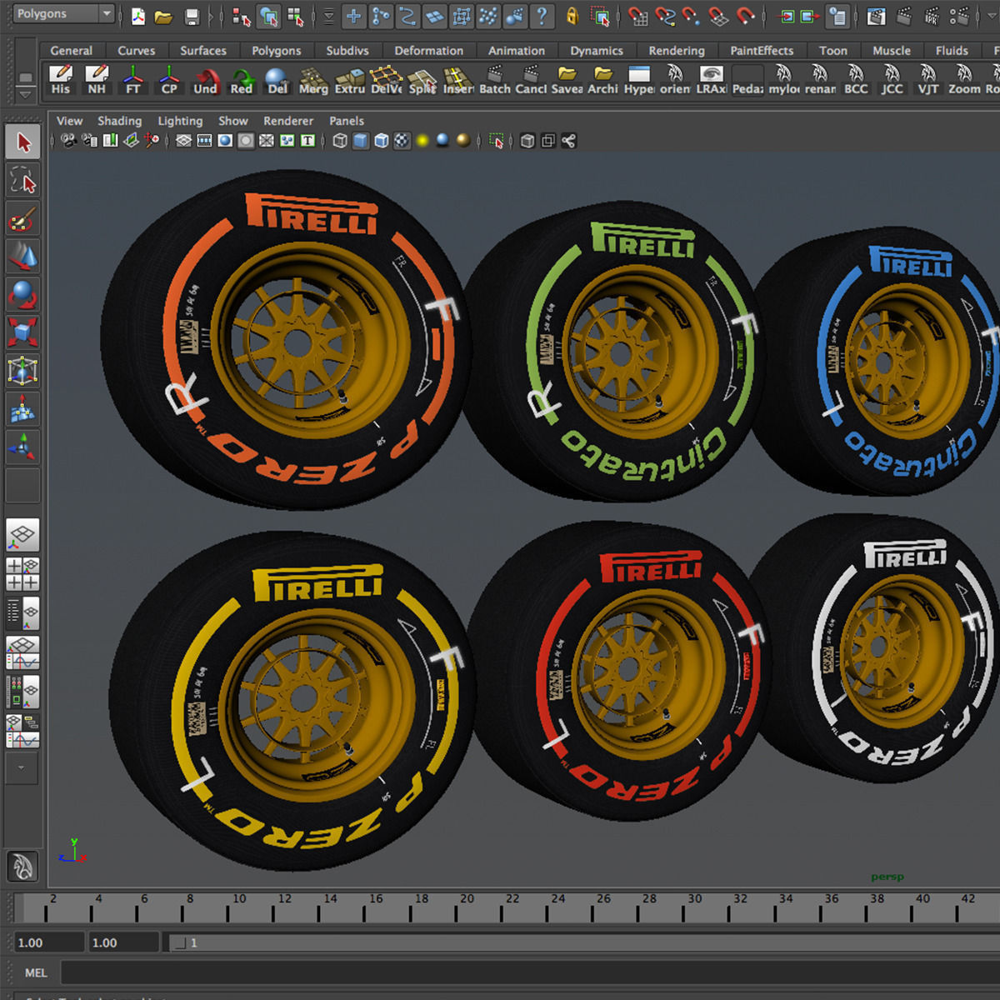Toggle textured display in viewport
The image size is (1000, 1000).
[x=402, y=141]
